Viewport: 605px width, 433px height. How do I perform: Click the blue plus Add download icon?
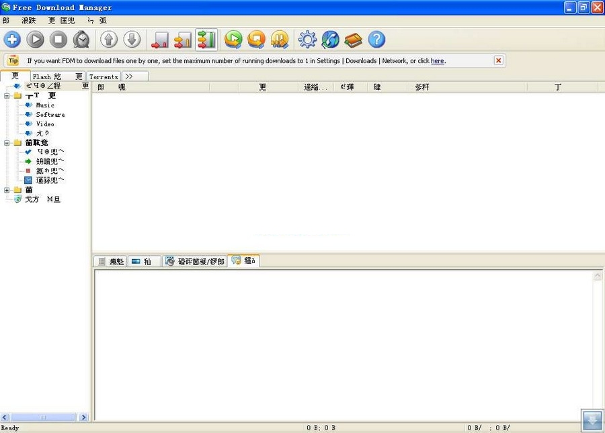[x=12, y=40]
